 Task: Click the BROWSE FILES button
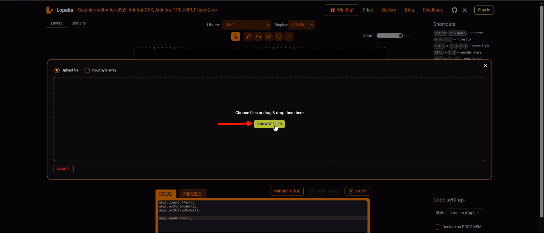pos(269,124)
